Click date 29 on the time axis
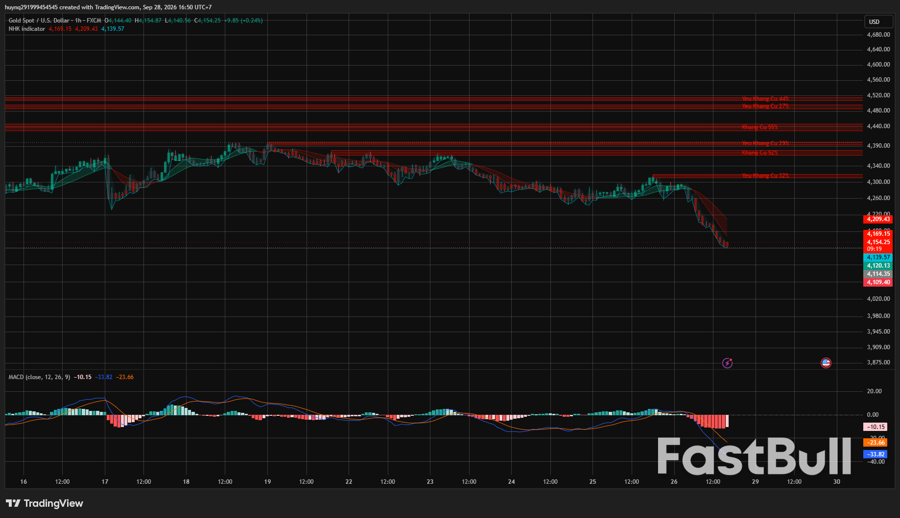 point(755,482)
